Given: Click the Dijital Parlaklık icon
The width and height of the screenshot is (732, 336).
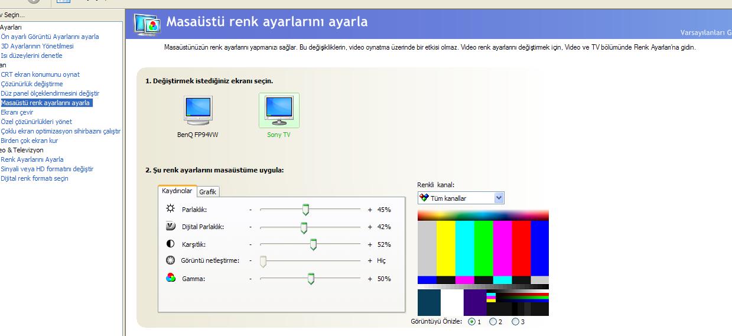Looking at the screenshot, I should pos(171,226).
